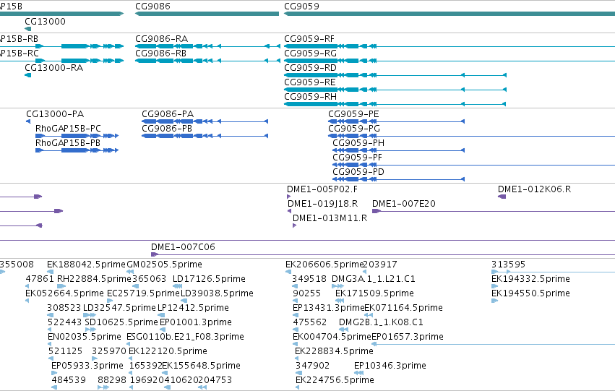The height and width of the screenshot is (391, 615).
Task: Select EST EP13431.3prime
Action: pyautogui.click(x=329, y=308)
